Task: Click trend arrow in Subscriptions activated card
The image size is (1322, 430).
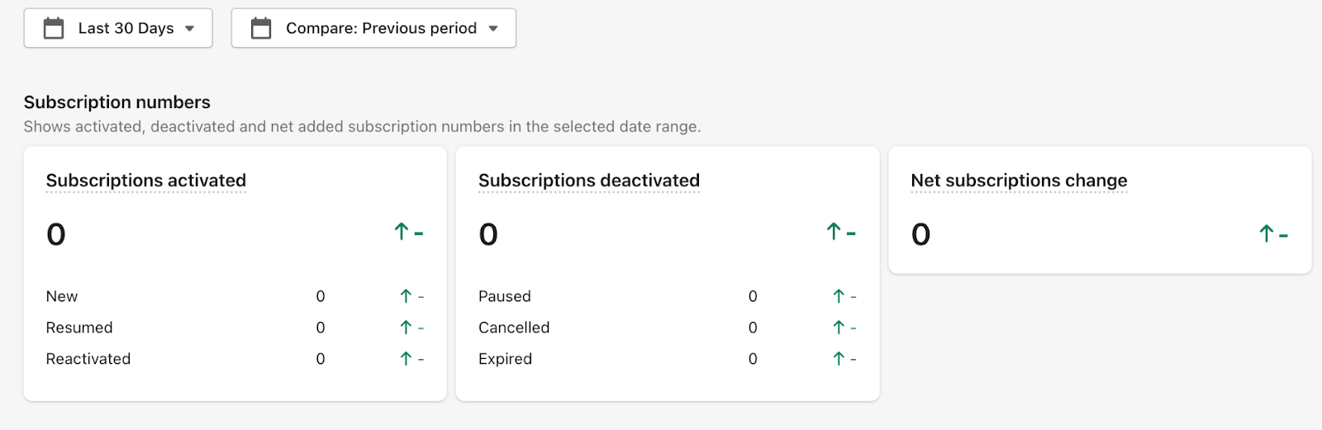Action: 402,232
